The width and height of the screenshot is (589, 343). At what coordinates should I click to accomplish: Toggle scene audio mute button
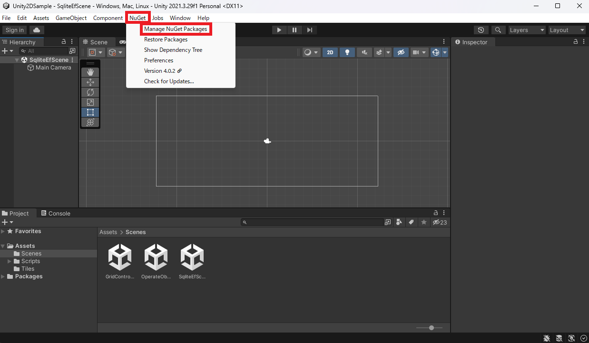pyautogui.click(x=364, y=52)
